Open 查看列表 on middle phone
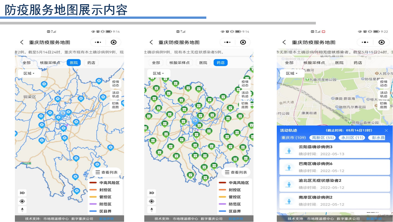Viewport: 393px width, 222px height. 236,172
